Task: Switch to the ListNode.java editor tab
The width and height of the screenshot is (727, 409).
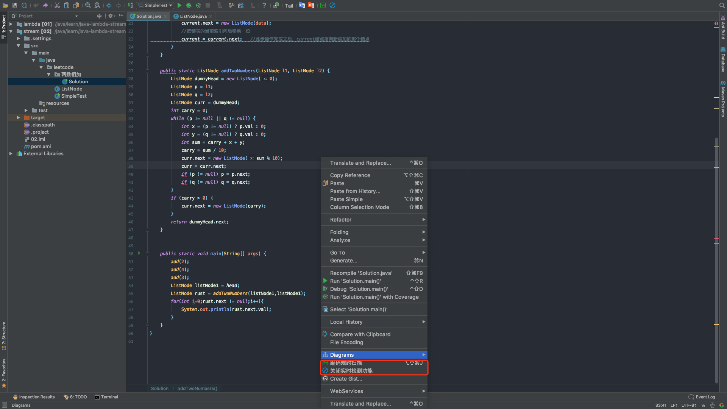Action: pos(193,16)
